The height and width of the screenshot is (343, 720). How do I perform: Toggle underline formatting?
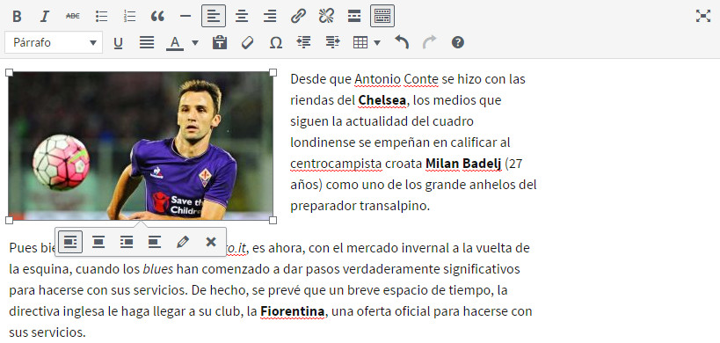(x=118, y=43)
